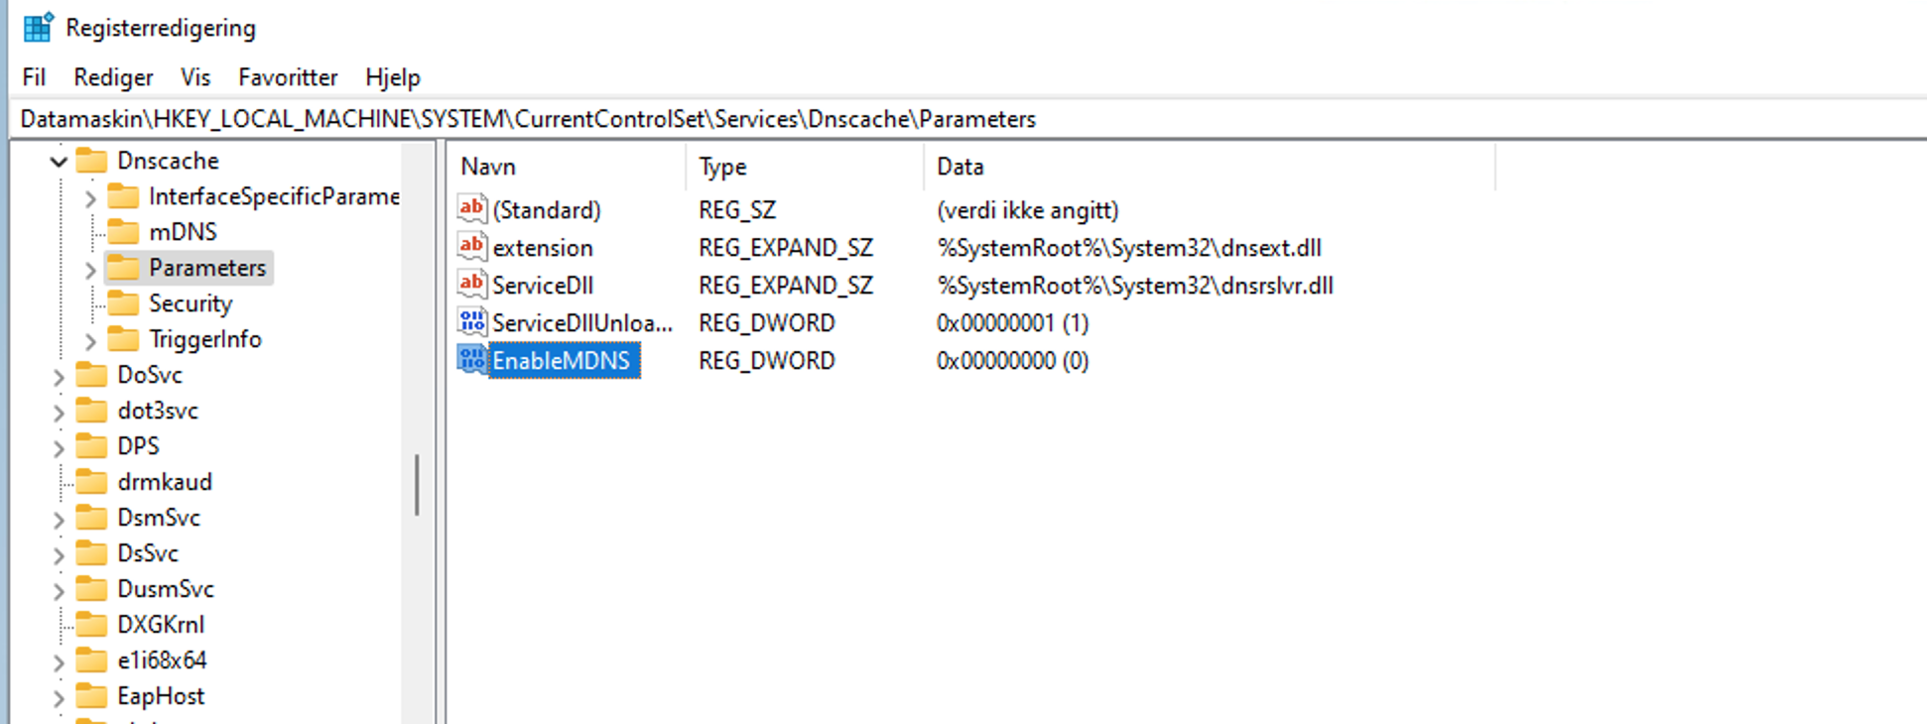Click the Registerredigering app icon
1927x724 pixels.
(x=38, y=27)
